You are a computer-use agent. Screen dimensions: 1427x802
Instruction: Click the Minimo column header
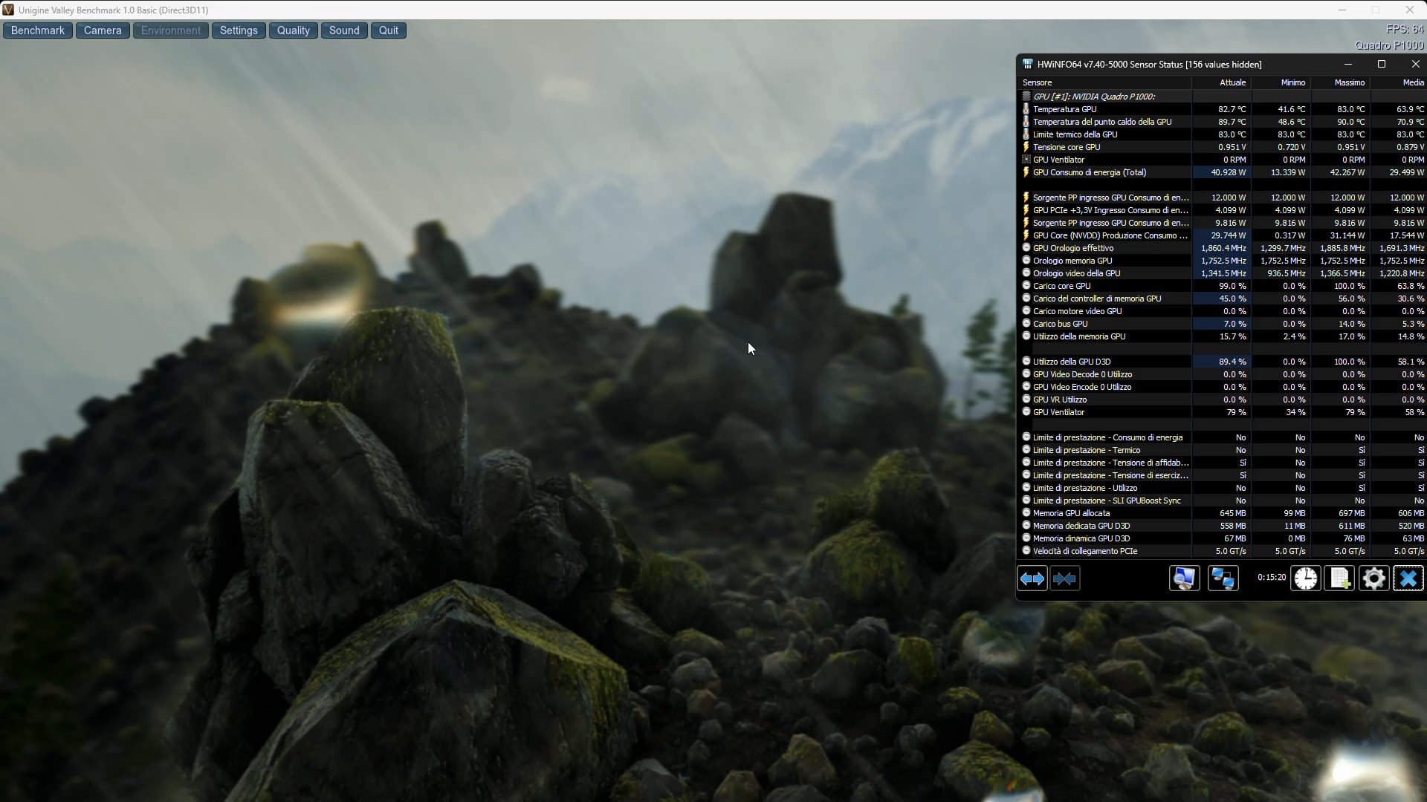[1281, 82]
